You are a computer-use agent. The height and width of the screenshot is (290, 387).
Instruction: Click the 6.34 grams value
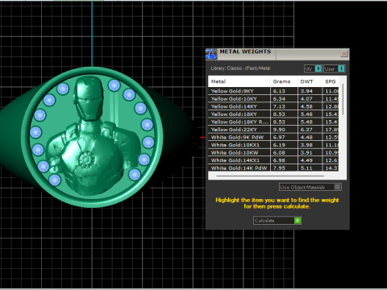pyautogui.click(x=279, y=99)
